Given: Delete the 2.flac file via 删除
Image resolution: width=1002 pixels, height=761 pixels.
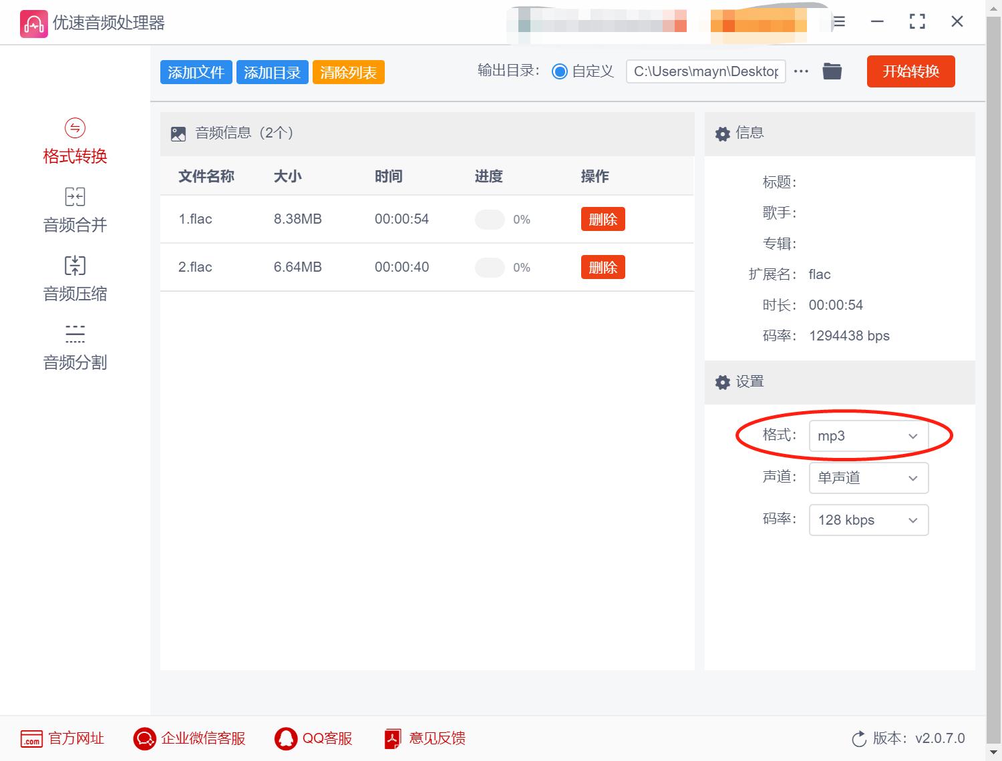Looking at the screenshot, I should tap(603, 266).
